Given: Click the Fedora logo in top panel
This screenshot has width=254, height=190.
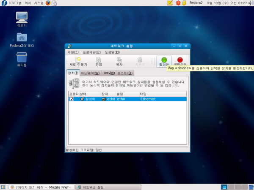Looking at the screenshot, I should coord(4,3).
